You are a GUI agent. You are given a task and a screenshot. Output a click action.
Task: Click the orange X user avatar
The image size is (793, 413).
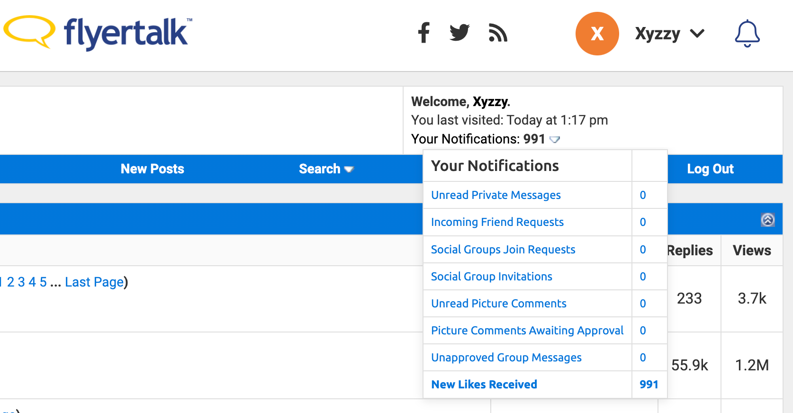coord(597,34)
